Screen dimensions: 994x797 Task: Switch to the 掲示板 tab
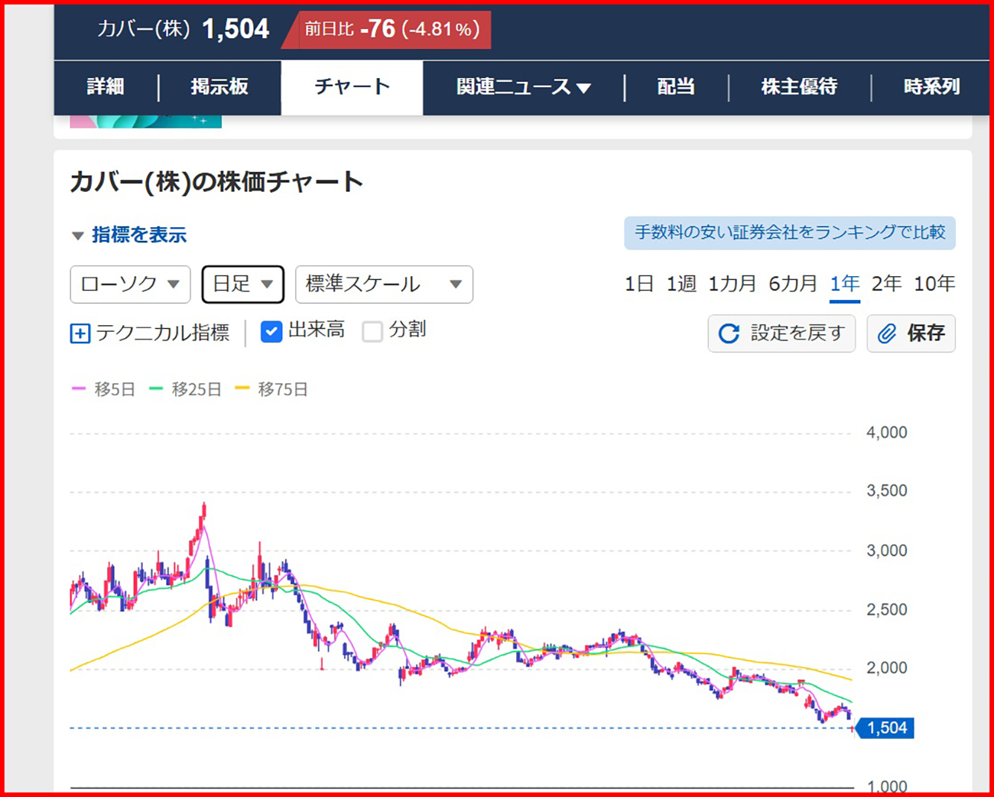click(x=219, y=87)
